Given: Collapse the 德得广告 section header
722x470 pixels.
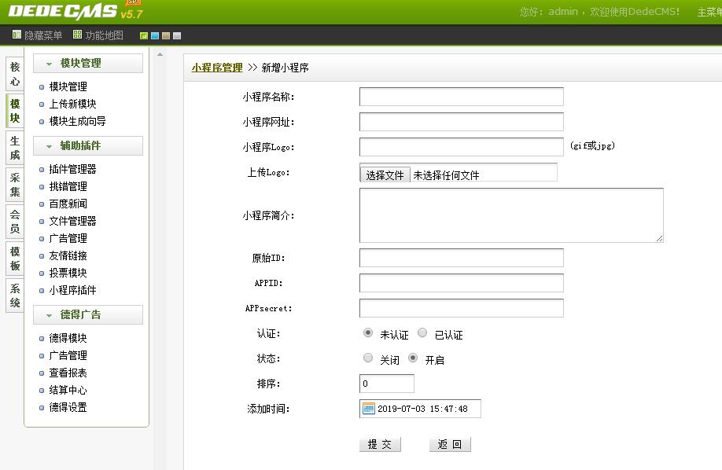Looking at the screenshot, I should click(88, 315).
